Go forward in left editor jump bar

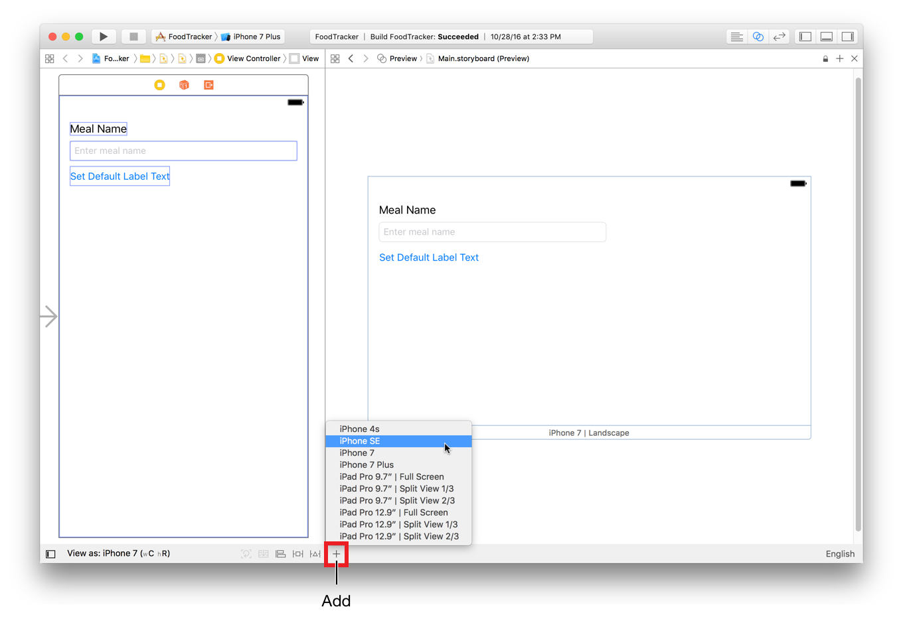[x=80, y=58]
